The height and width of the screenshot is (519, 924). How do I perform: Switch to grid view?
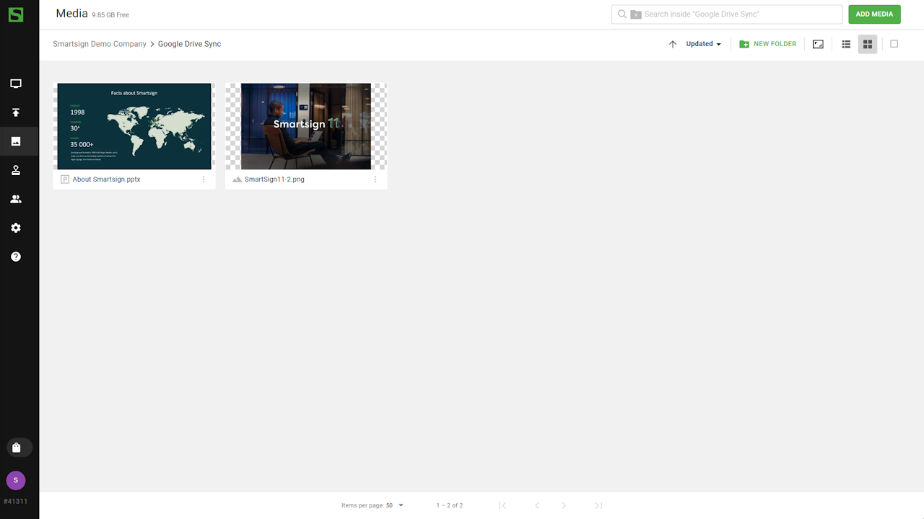(x=868, y=44)
